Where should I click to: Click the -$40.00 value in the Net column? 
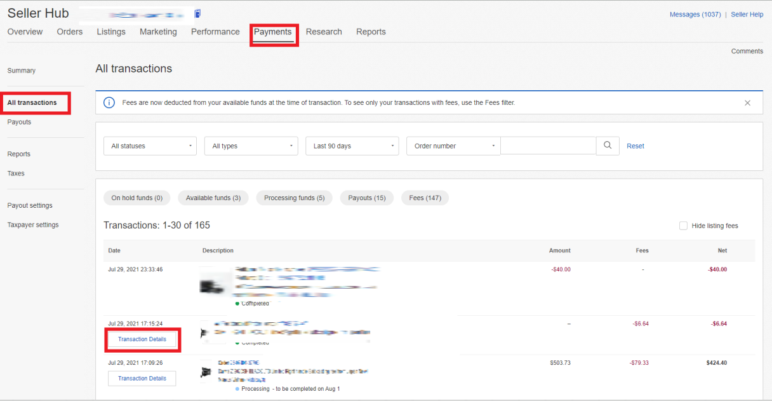pos(717,269)
